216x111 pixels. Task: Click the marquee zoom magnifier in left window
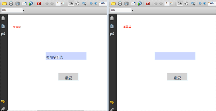(84, 3)
